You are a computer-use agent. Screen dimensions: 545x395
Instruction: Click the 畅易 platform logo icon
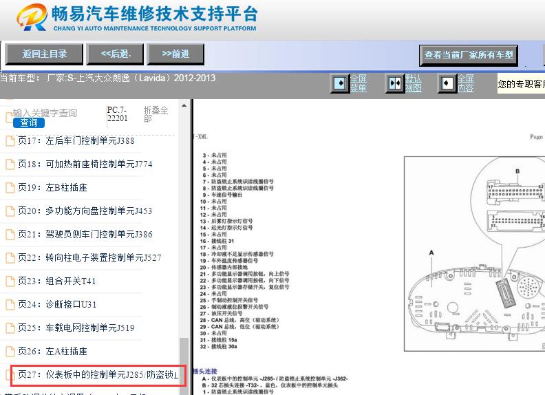(32, 17)
